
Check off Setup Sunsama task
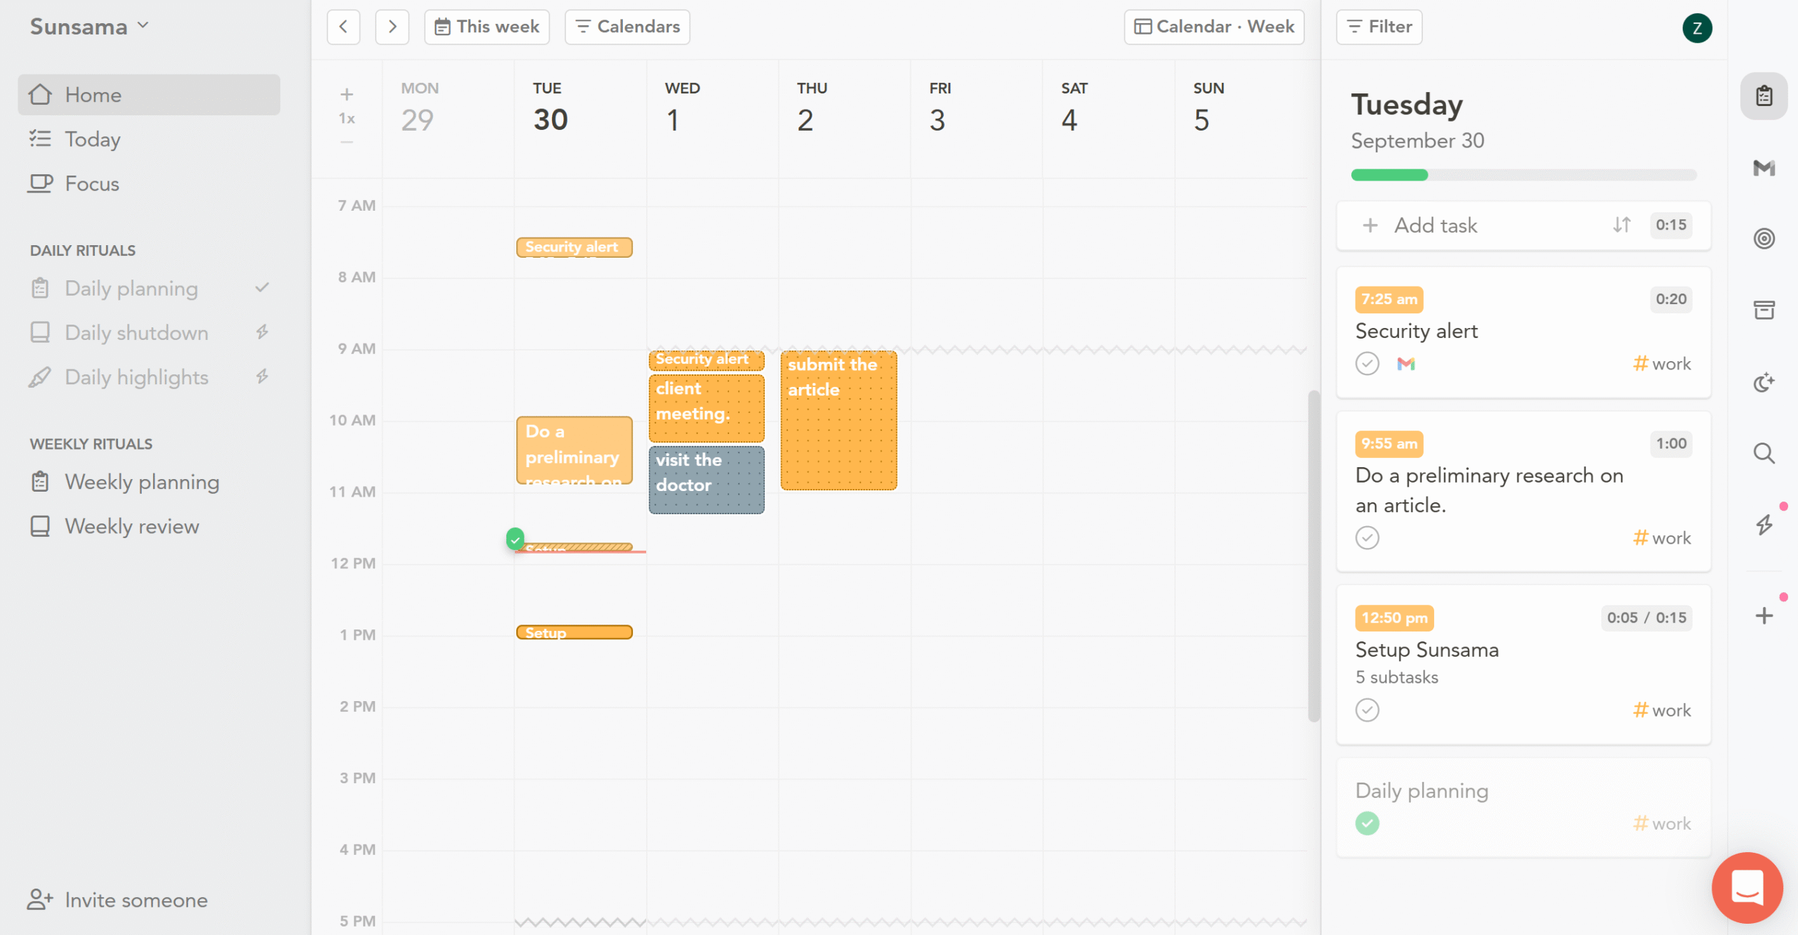[1367, 710]
